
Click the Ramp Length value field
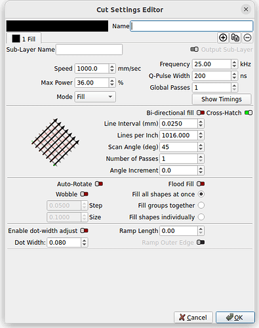point(178,231)
